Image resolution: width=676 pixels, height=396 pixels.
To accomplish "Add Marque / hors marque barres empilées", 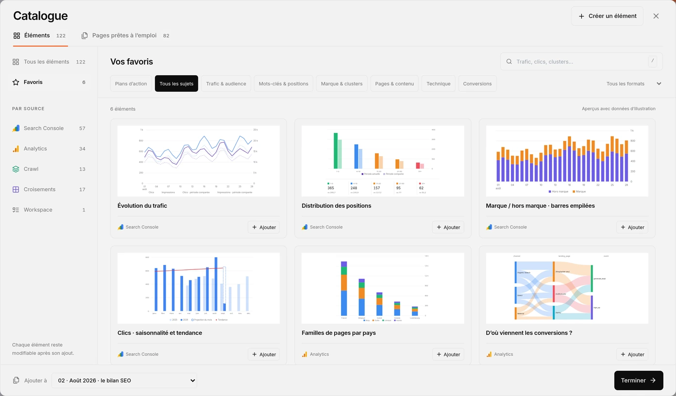I will tap(632, 227).
